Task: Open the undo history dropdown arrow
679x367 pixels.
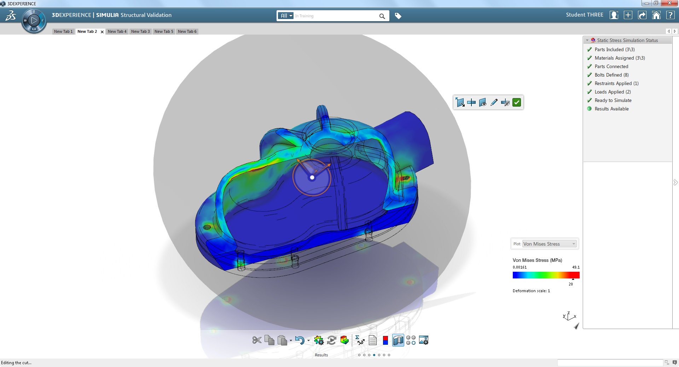Action: pos(308,341)
